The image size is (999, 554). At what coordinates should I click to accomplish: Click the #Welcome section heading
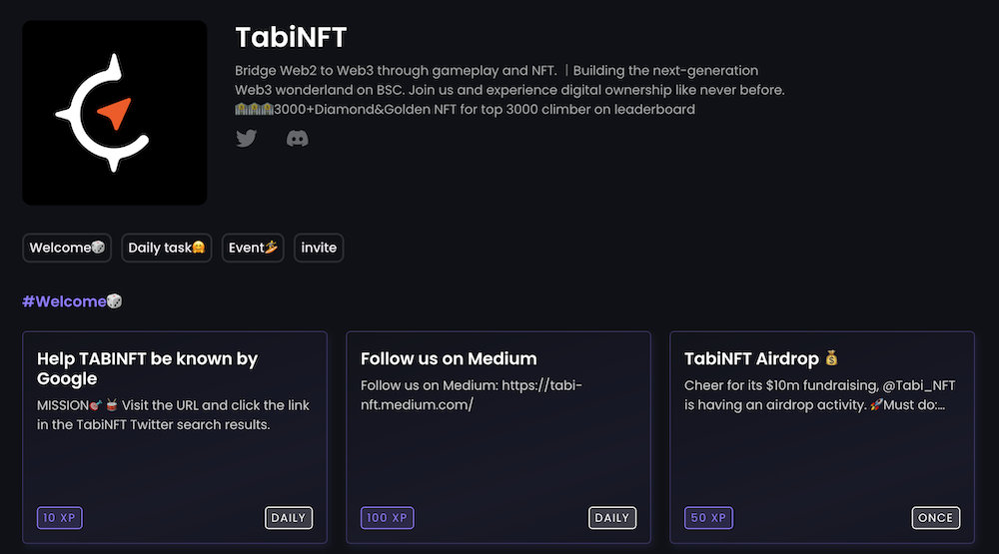click(72, 301)
